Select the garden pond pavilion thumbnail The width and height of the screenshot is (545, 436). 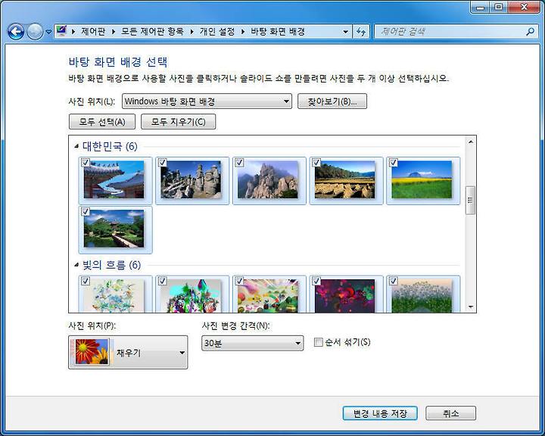[114, 229]
